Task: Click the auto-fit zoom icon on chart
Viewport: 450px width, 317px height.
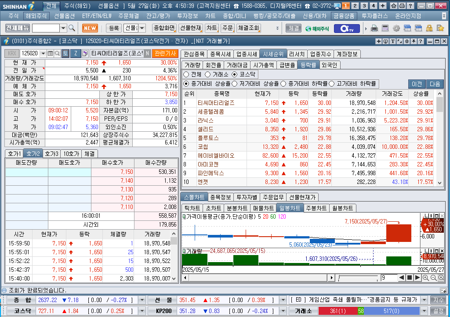Action: (x=441, y=278)
